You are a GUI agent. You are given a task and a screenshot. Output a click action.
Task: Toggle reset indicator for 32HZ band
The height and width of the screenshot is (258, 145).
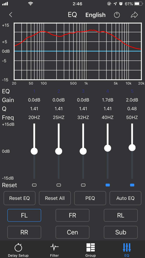pyautogui.click(x=83, y=185)
